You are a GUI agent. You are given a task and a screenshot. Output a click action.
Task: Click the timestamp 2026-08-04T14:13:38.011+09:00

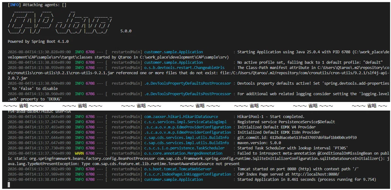[39, 179]
